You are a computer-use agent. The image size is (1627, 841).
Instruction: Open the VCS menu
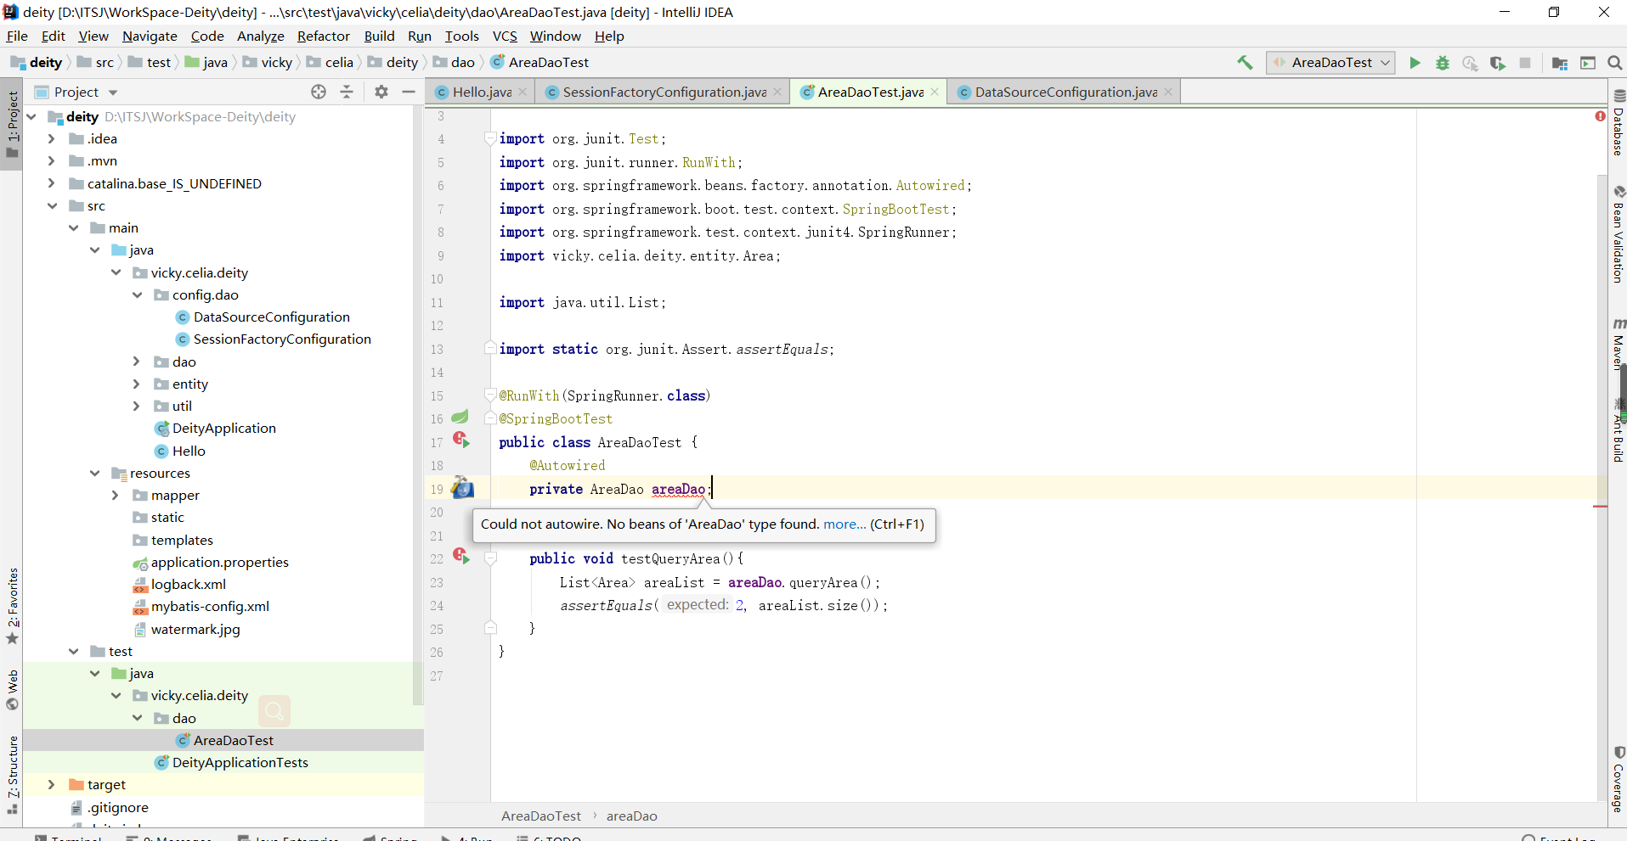[505, 36]
